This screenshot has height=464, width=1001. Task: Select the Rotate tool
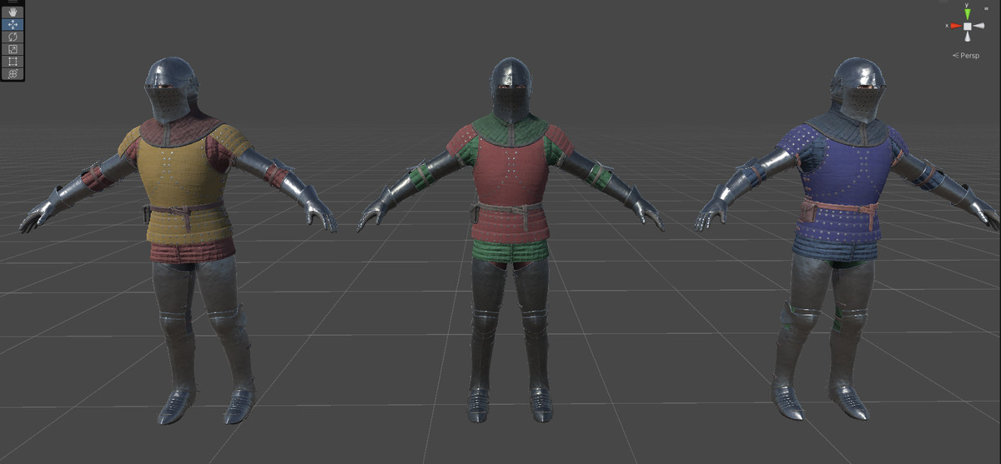pyautogui.click(x=13, y=37)
